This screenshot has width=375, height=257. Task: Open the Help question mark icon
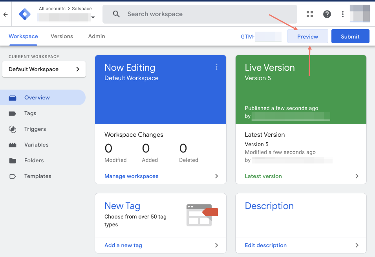pos(327,14)
